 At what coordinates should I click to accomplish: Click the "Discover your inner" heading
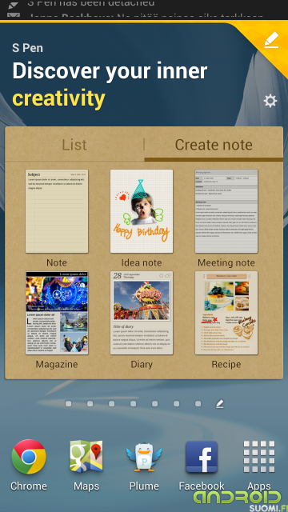coord(110,70)
